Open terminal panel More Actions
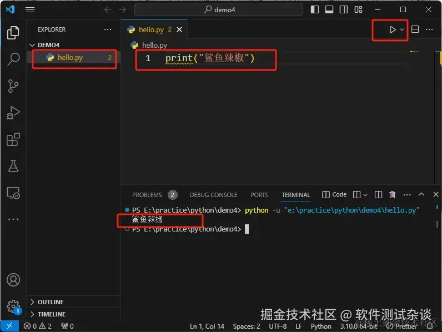Viewport: 442px width, 332px height. 407,195
